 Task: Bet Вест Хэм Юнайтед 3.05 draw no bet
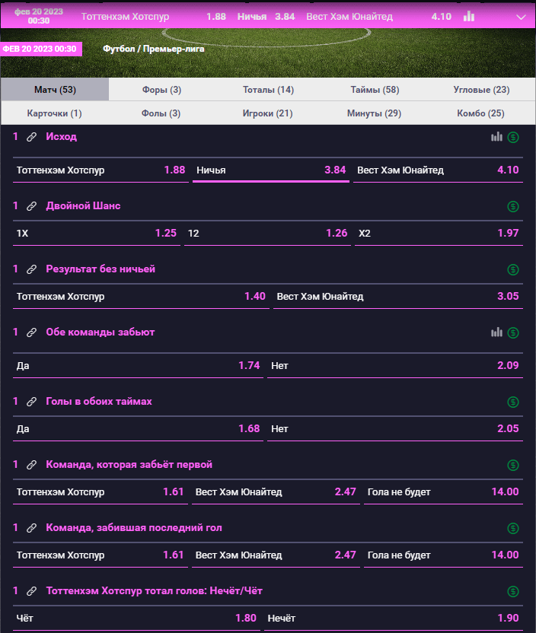(x=398, y=296)
